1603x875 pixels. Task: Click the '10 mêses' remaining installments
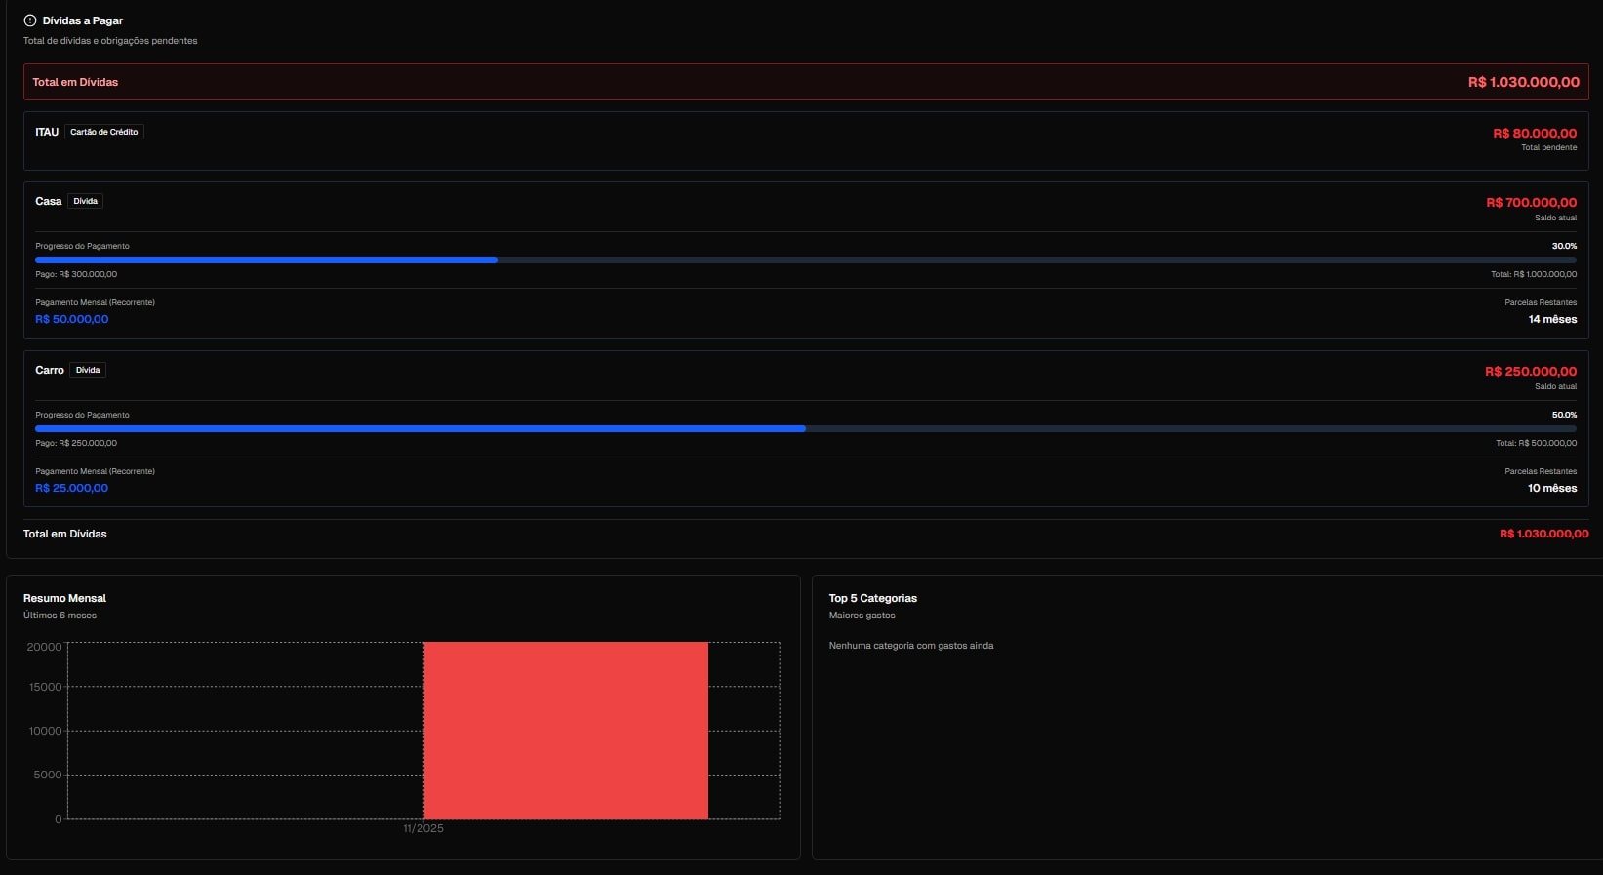tap(1552, 488)
